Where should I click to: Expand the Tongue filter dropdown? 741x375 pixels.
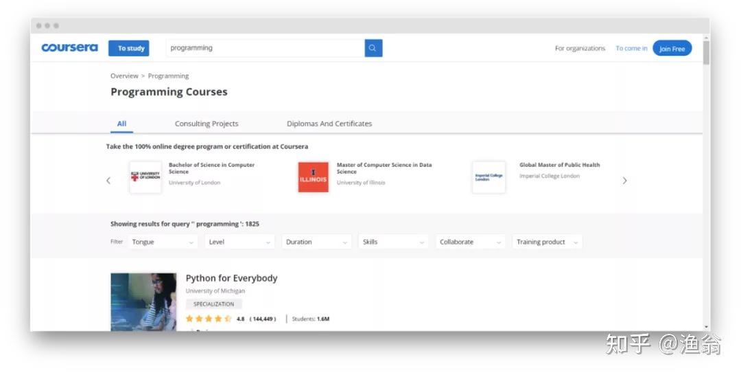(163, 242)
